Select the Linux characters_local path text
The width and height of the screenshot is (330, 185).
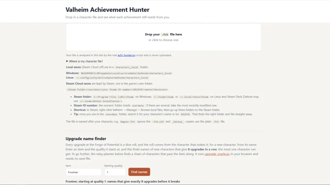point(112,78)
